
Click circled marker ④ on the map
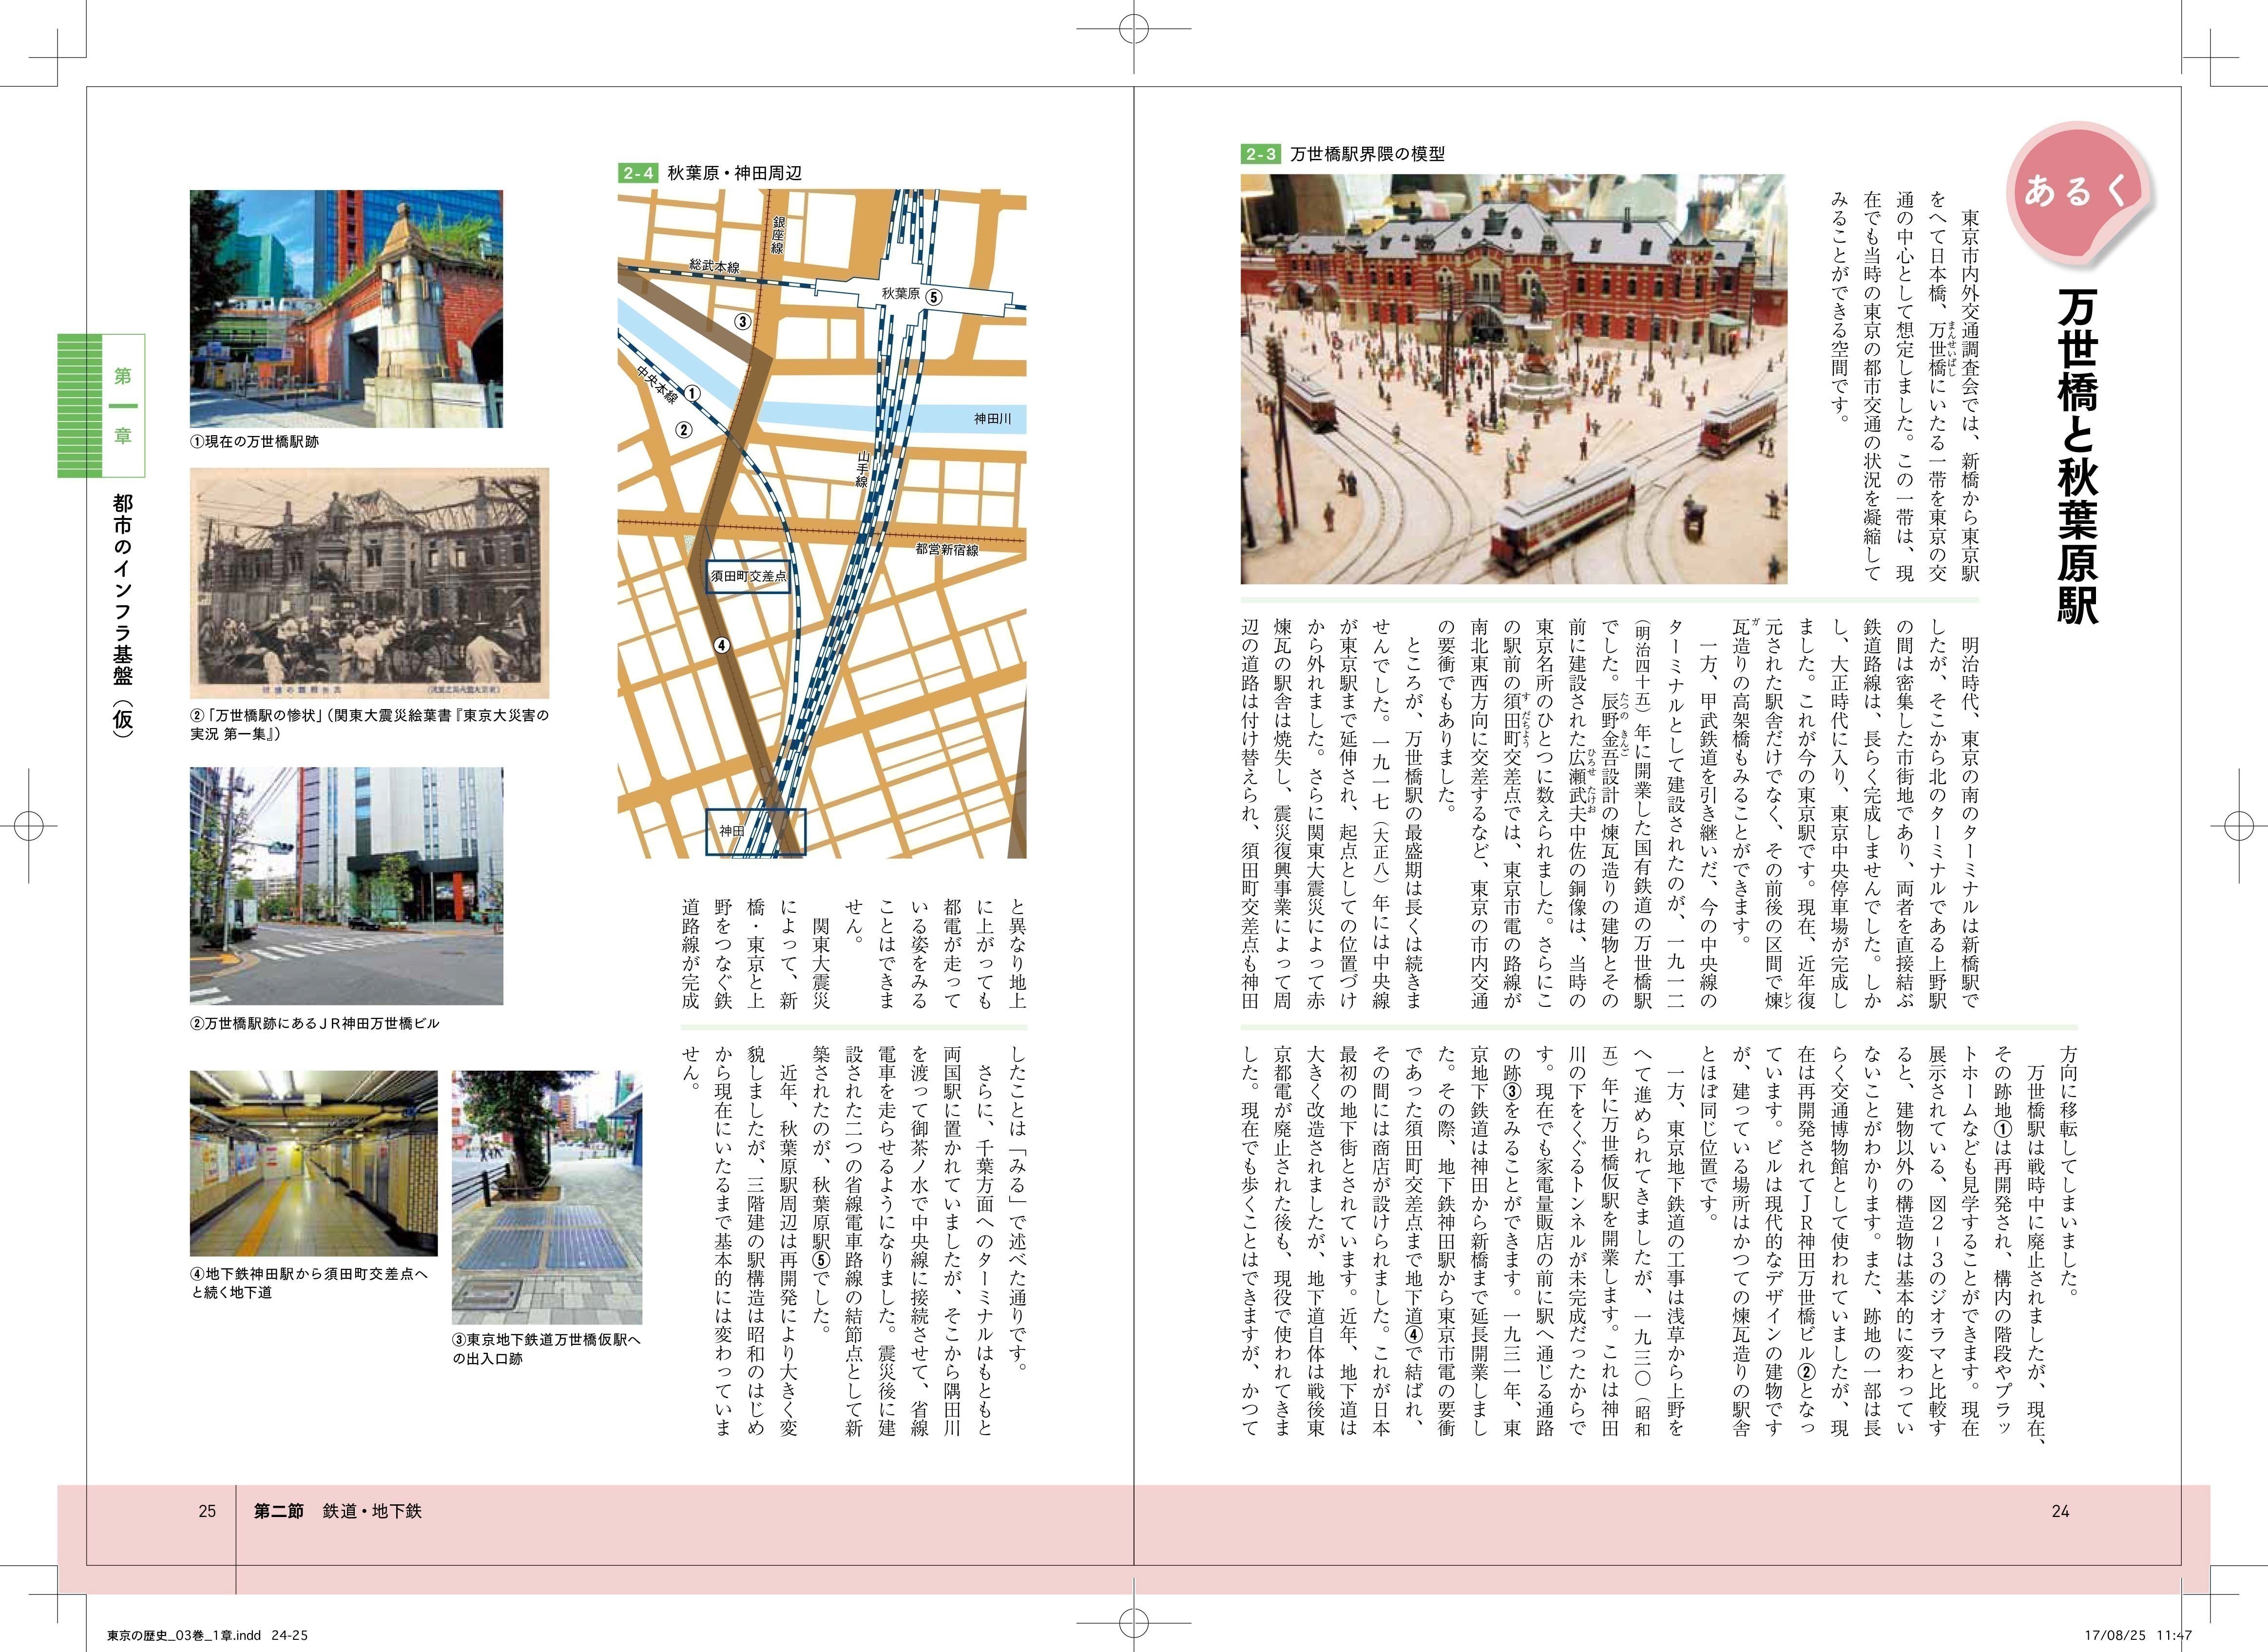(x=722, y=646)
